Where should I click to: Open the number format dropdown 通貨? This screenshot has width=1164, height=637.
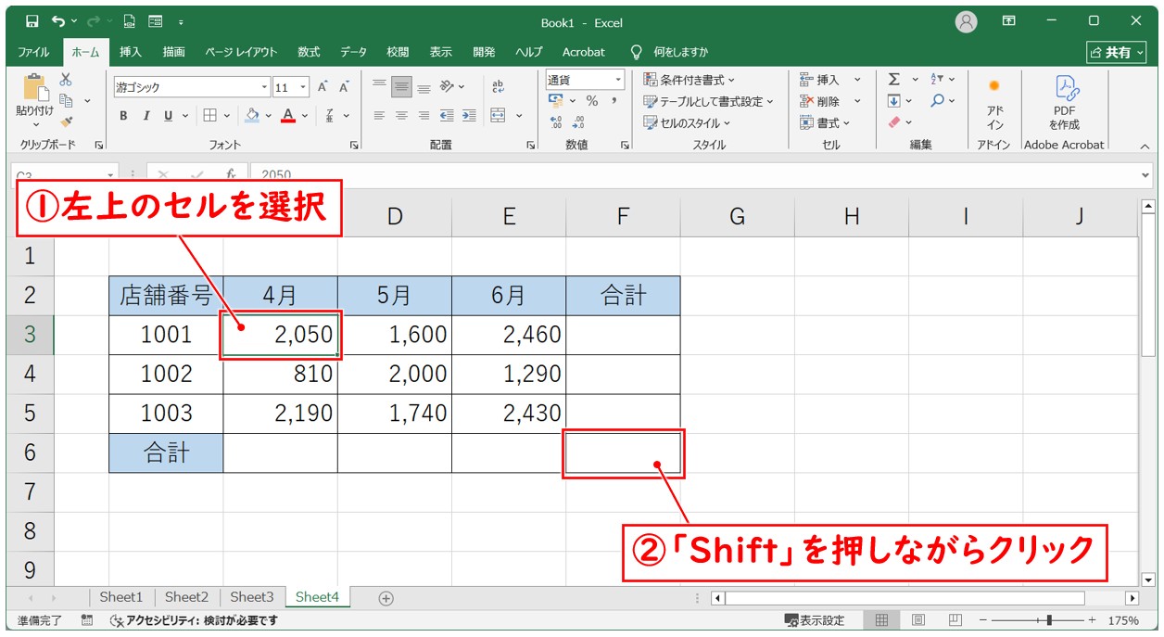[x=617, y=80]
